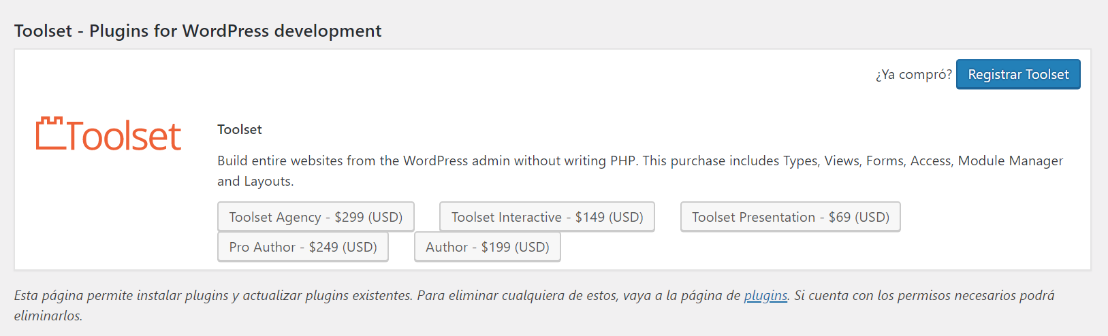Click the orange Toolset logo

coord(109,135)
